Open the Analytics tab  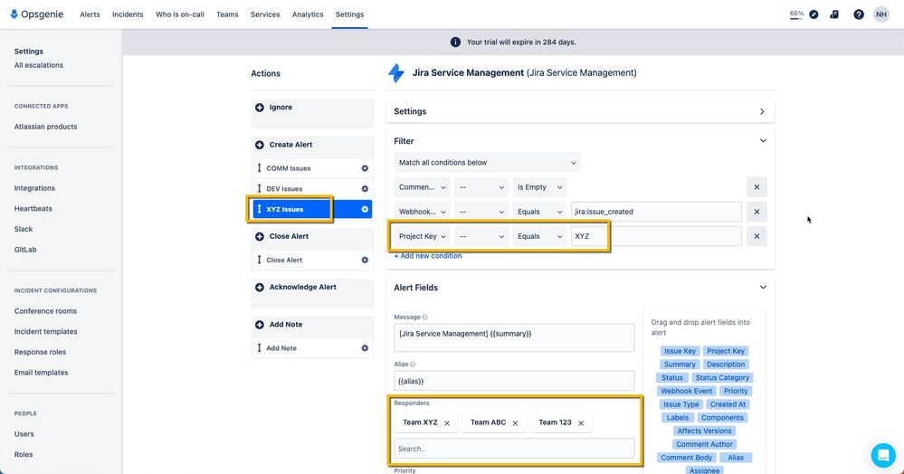pos(308,14)
